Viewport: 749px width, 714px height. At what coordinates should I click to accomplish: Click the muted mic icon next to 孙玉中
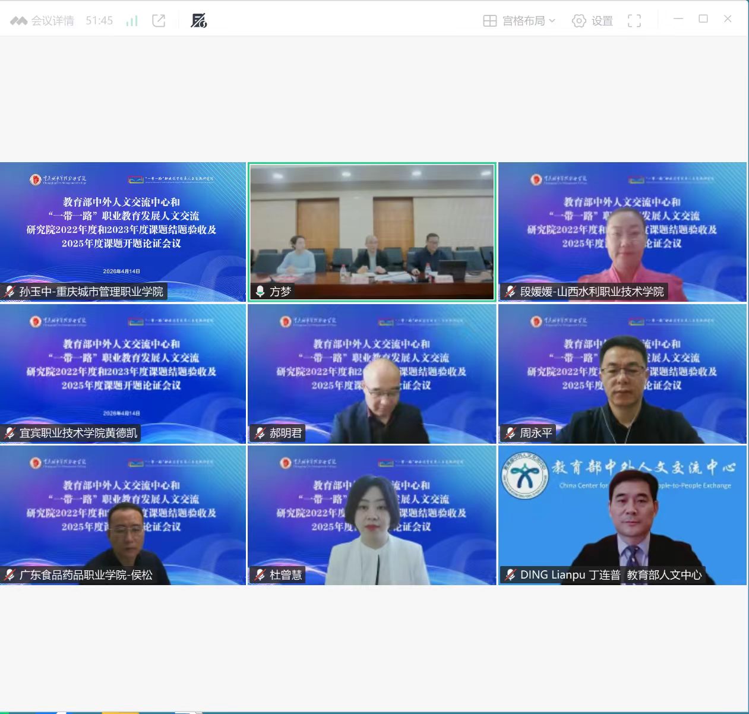point(10,291)
